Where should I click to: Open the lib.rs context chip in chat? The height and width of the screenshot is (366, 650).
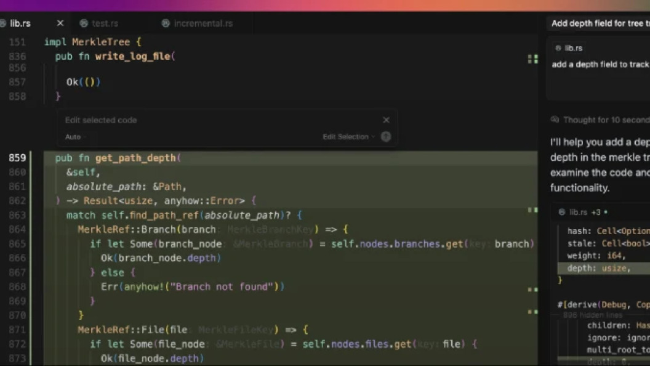tap(569, 48)
